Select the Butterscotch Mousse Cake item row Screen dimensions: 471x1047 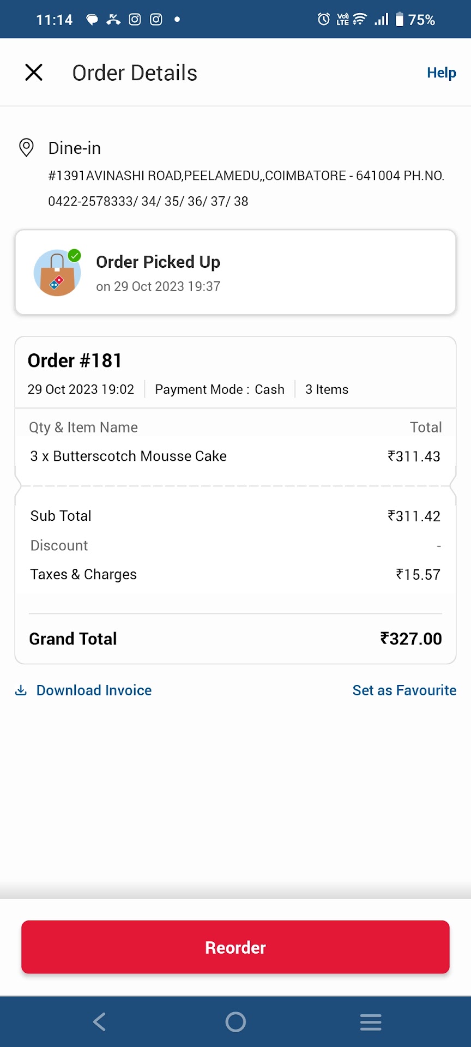click(235, 456)
